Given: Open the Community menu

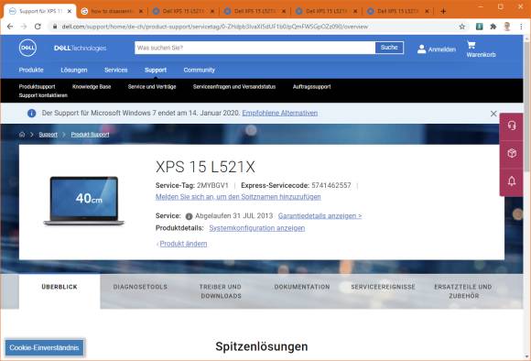Looking at the screenshot, I should click(200, 70).
